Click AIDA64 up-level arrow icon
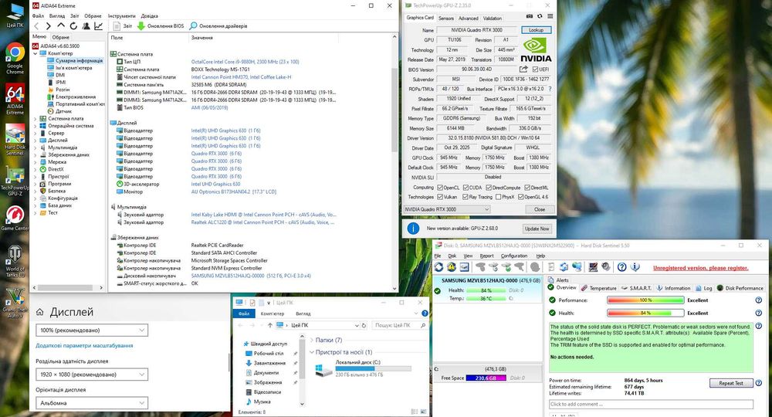The width and height of the screenshot is (772, 417). 61,25
